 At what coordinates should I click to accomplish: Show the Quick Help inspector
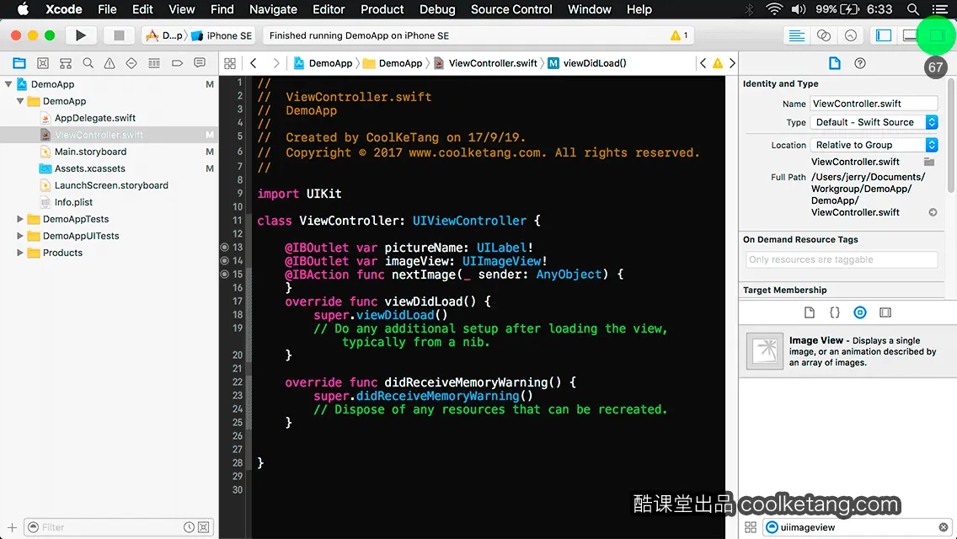coord(860,63)
